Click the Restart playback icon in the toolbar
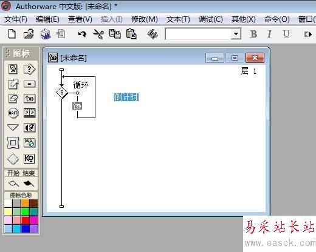 click(308, 35)
